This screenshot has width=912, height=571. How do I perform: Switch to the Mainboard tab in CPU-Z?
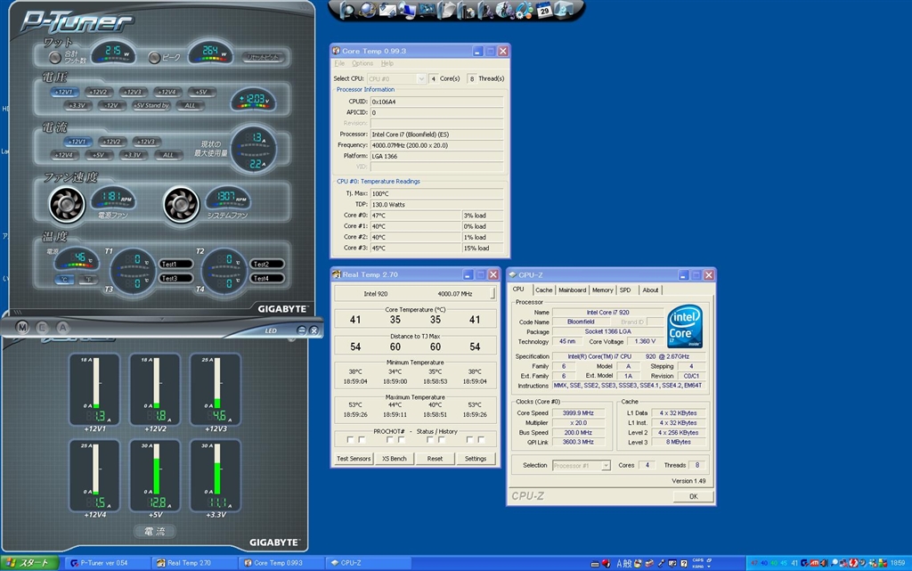572,290
